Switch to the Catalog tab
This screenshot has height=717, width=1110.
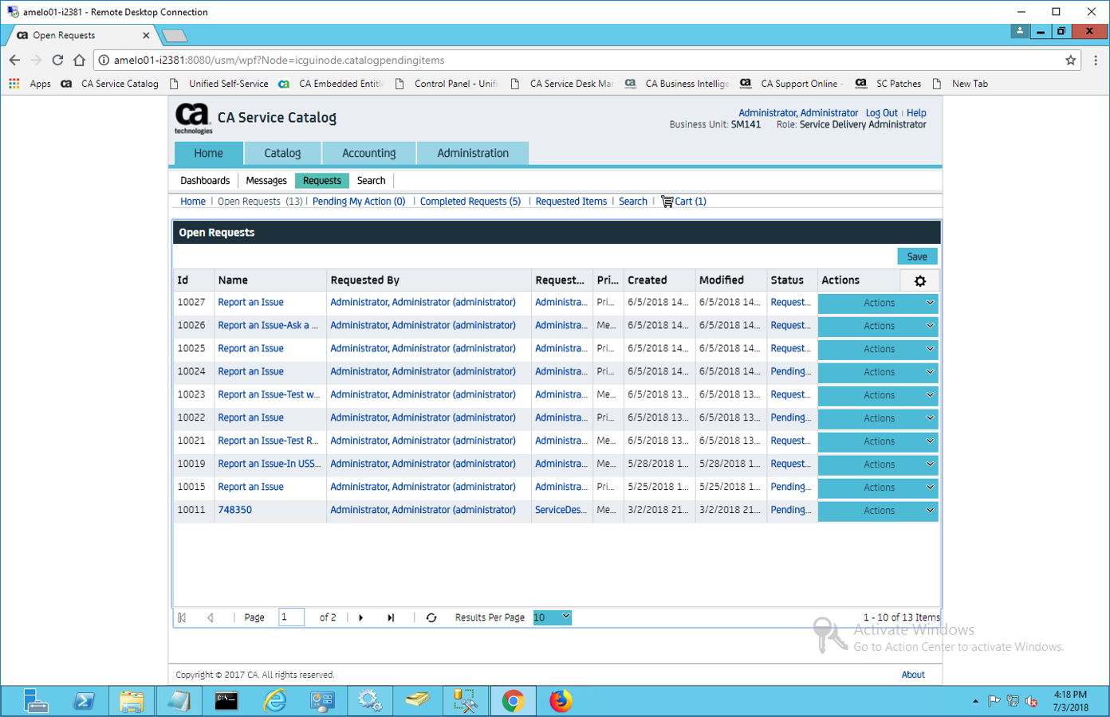click(282, 153)
